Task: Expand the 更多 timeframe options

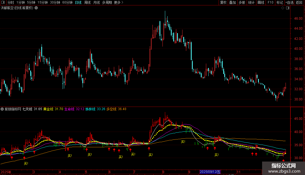Action: click(x=118, y=2)
